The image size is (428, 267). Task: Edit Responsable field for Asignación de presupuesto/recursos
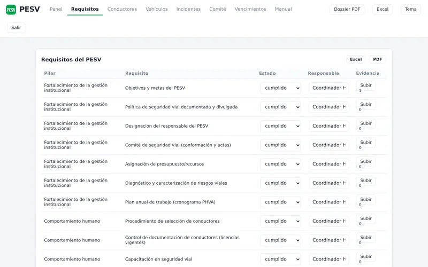pos(329,164)
